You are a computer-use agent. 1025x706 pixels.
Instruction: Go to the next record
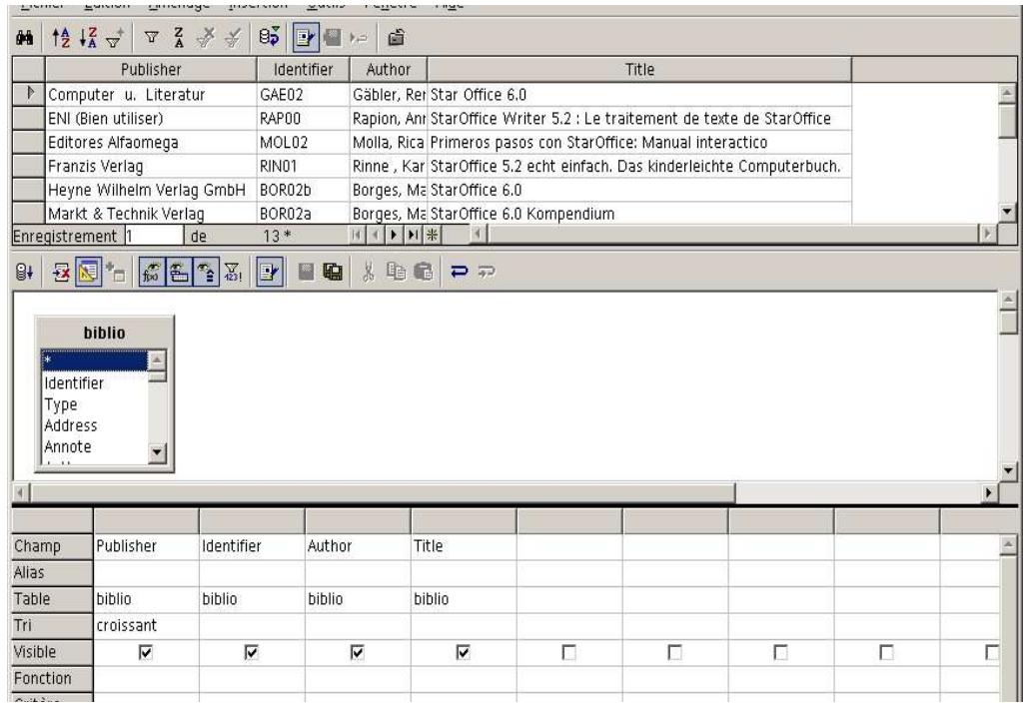coord(394,236)
